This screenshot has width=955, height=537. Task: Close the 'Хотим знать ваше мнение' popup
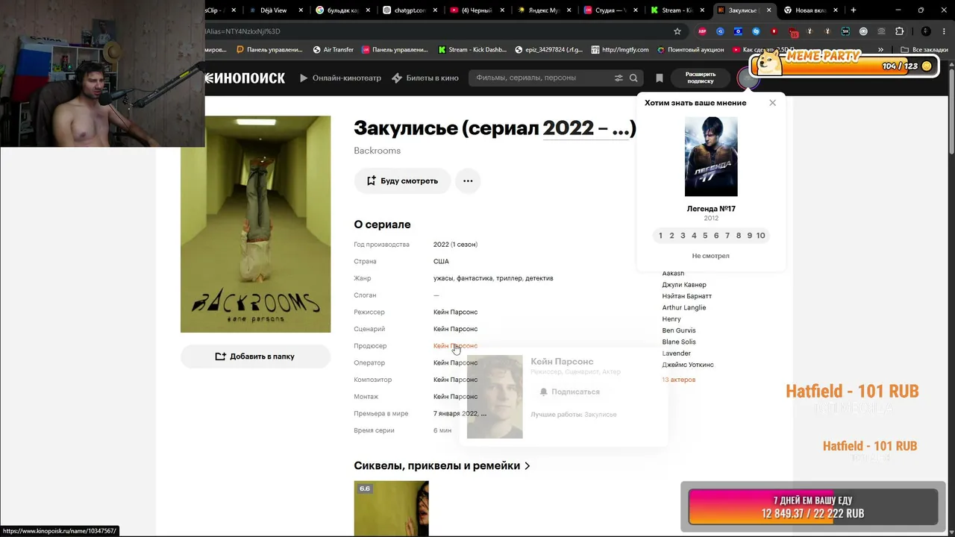pyautogui.click(x=772, y=103)
